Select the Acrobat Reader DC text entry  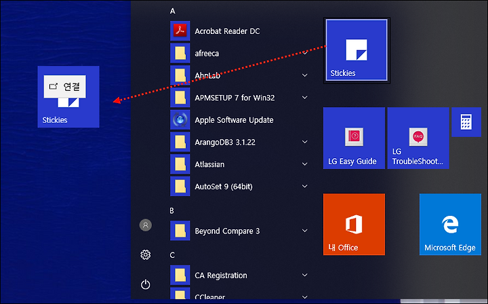227,31
